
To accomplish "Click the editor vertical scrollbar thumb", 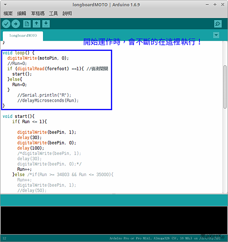I will 225,87.
